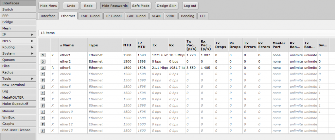The height and width of the screenshot is (140, 335).
Task: Switch to the EoIP Tunnel tab
Action: [x=91, y=16]
